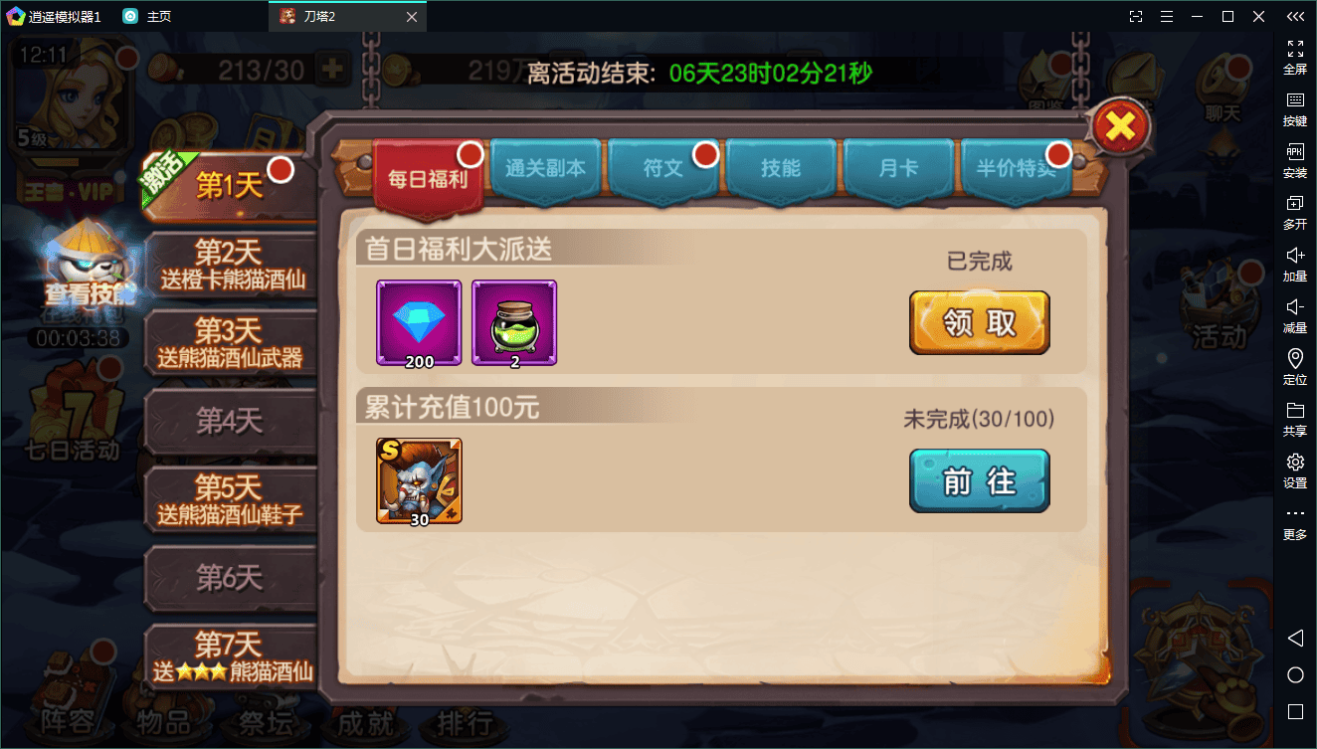Click the green potion reward icon
The image size is (1317, 749).
click(x=514, y=323)
